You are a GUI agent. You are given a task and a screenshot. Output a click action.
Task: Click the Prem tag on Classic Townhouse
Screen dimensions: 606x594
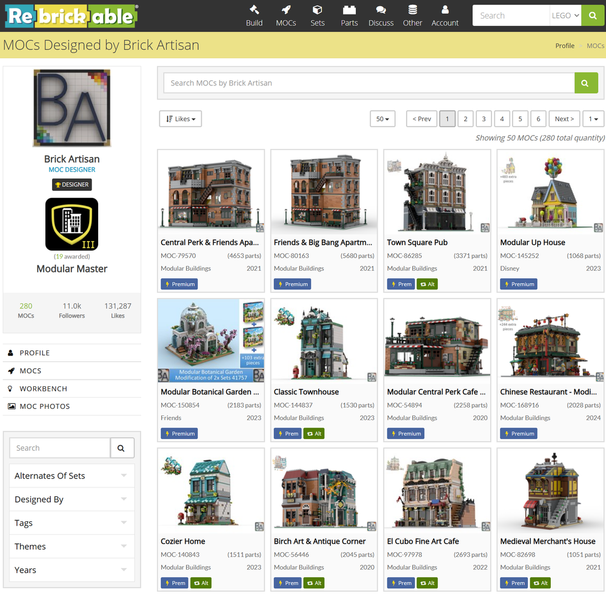(x=287, y=434)
